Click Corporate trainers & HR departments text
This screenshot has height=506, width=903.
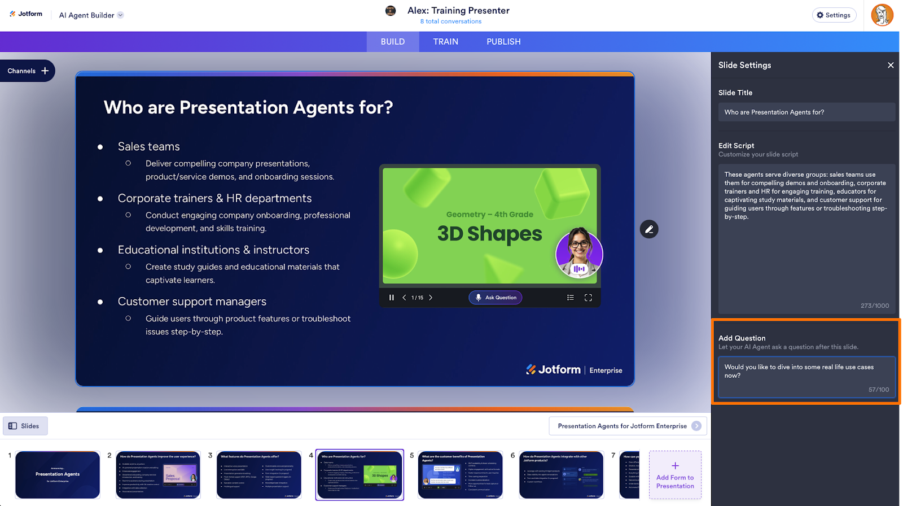(214, 198)
